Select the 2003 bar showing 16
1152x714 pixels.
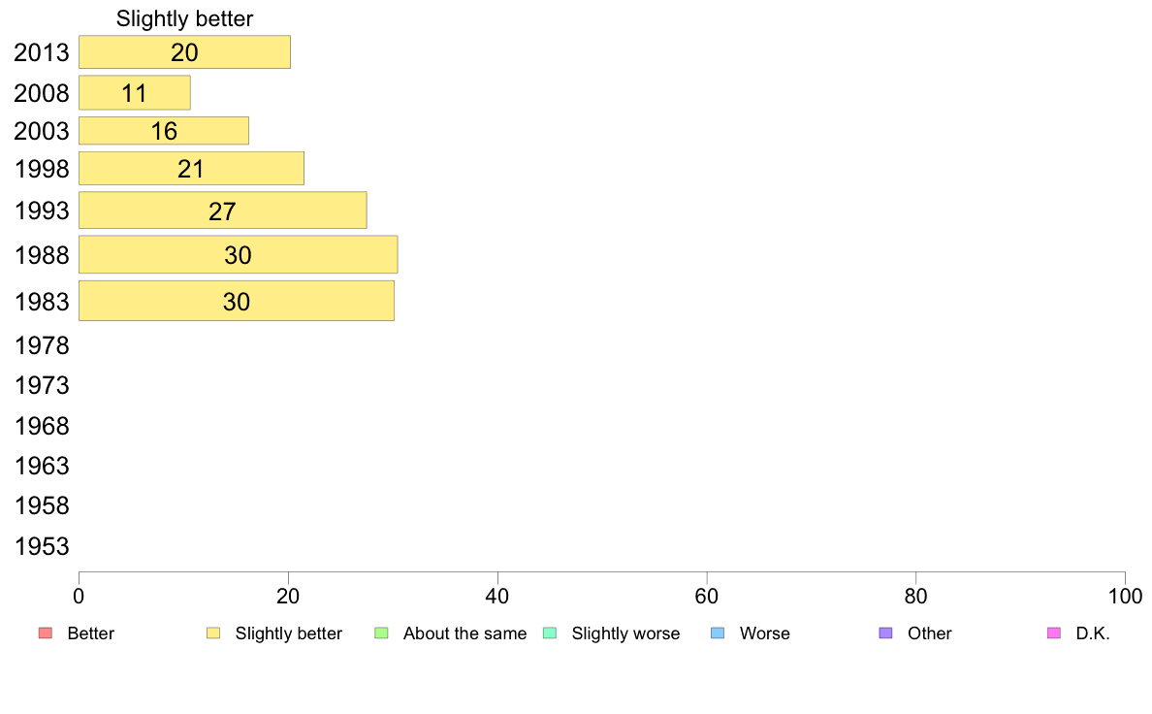click(x=164, y=131)
